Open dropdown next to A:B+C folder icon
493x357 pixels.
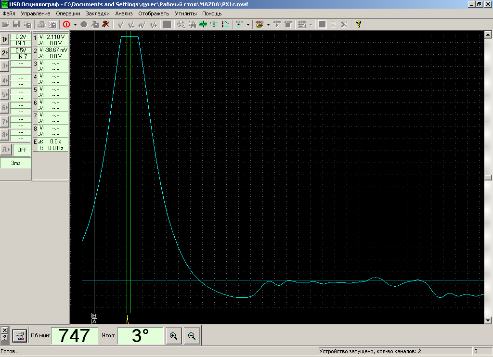268,24
